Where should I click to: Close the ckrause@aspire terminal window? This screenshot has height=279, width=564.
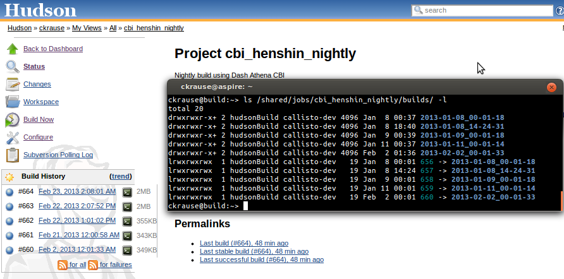[551, 87]
